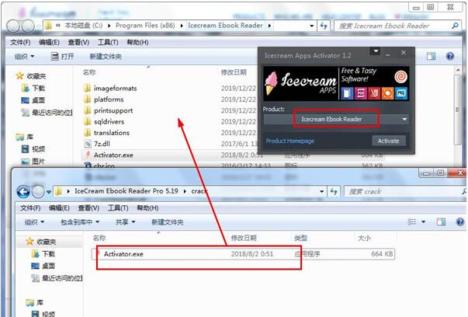
Task: Open 帮助(H) menu in crack window
Action: point(147,208)
